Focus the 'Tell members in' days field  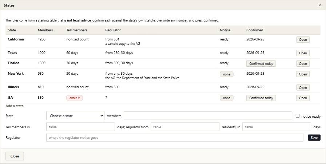(x=80, y=127)
